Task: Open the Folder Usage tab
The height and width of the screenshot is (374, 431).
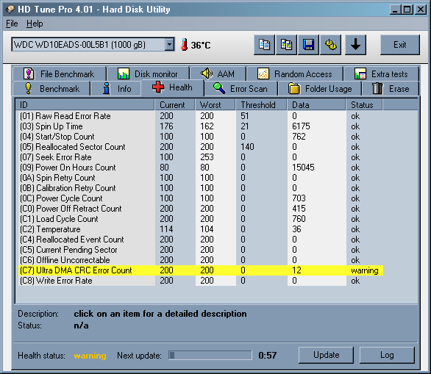Action: [320, 89]
